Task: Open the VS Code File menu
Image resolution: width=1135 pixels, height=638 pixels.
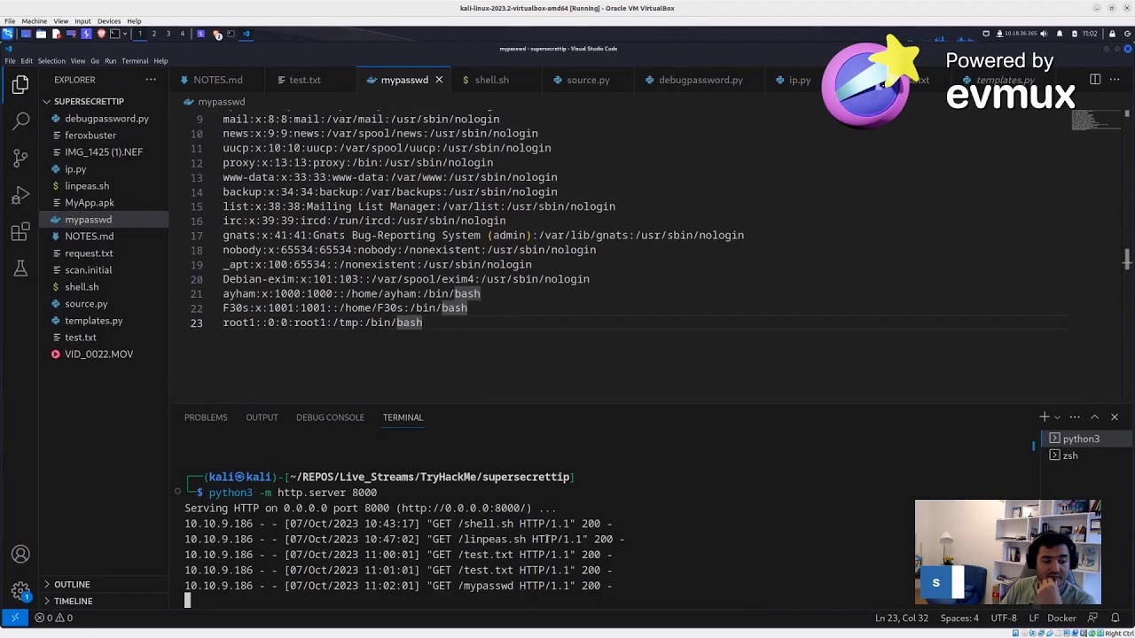Action: click(10, 61)
